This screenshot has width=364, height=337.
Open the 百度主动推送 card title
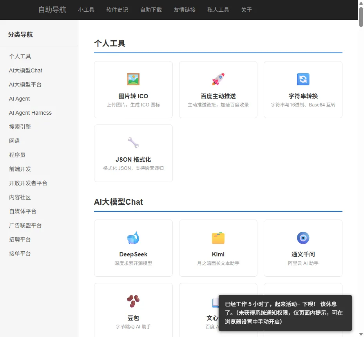coord(218,96)
